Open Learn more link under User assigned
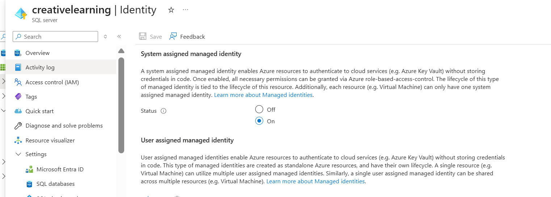551x197 pixels. click(315, 181)
